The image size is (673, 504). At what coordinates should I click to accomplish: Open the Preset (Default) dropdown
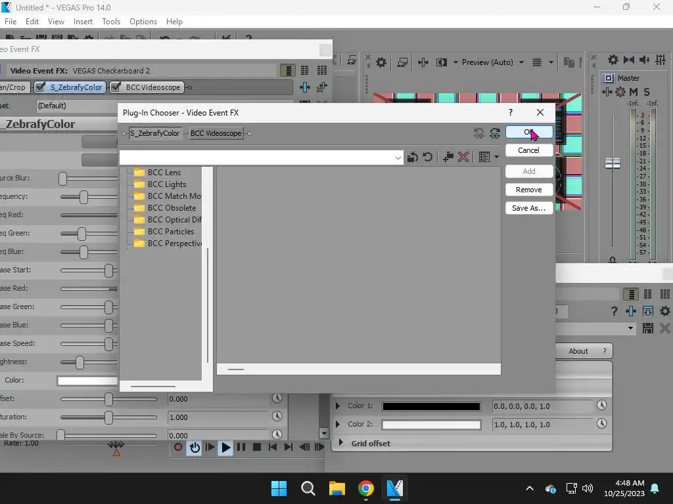[78, 106]
